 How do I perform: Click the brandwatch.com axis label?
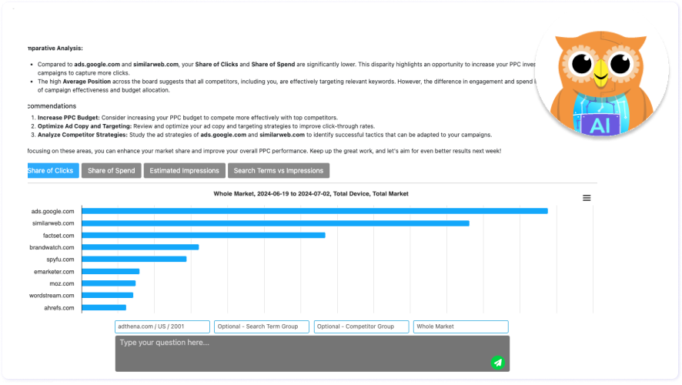(x=52, y=247)
